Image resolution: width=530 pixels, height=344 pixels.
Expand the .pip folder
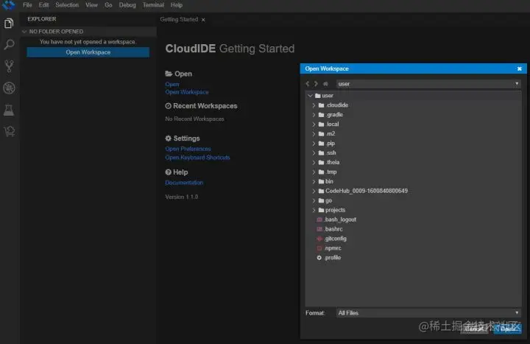(314, 144)
